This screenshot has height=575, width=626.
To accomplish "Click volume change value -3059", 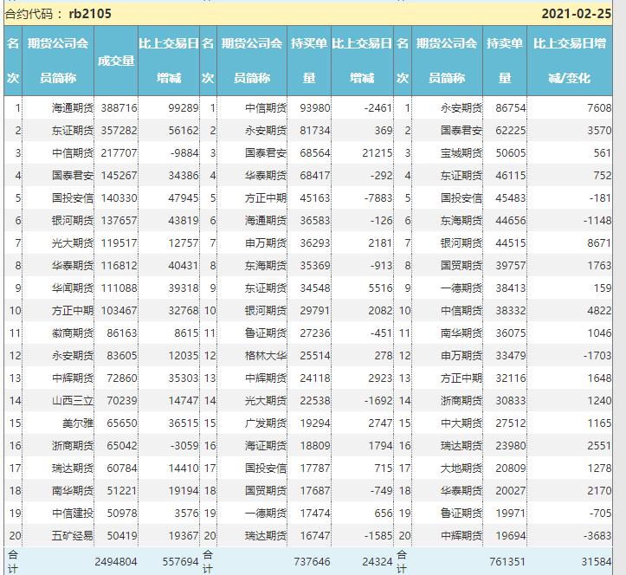I will click(x=184, y=446).
